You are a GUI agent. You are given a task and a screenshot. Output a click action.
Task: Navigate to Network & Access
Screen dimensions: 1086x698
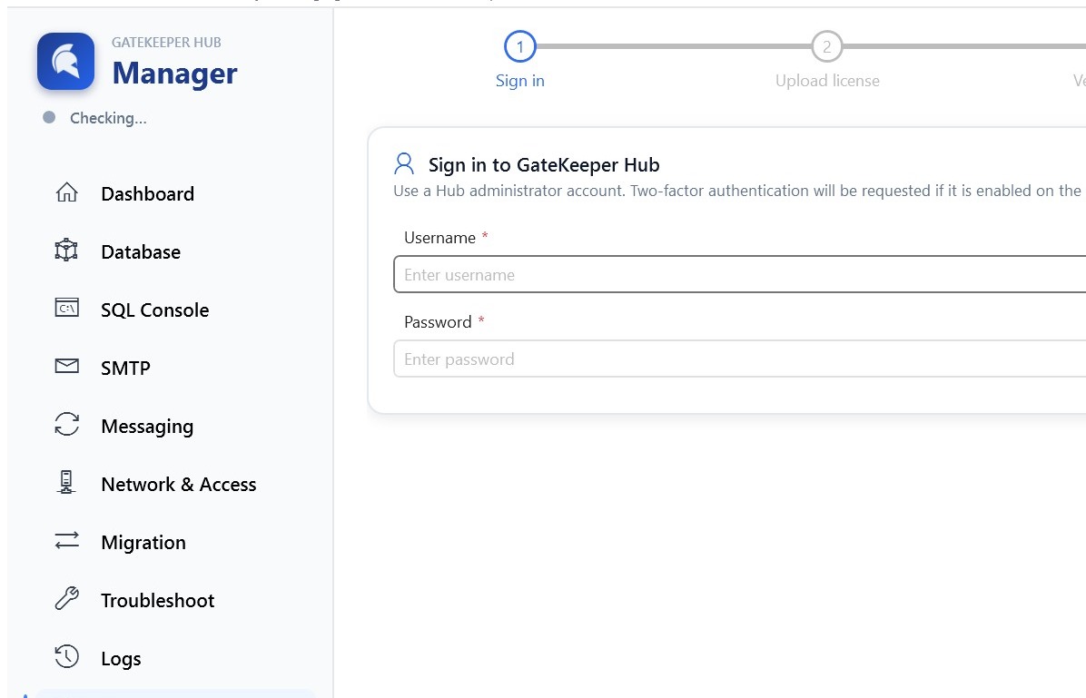pos(179,485)
